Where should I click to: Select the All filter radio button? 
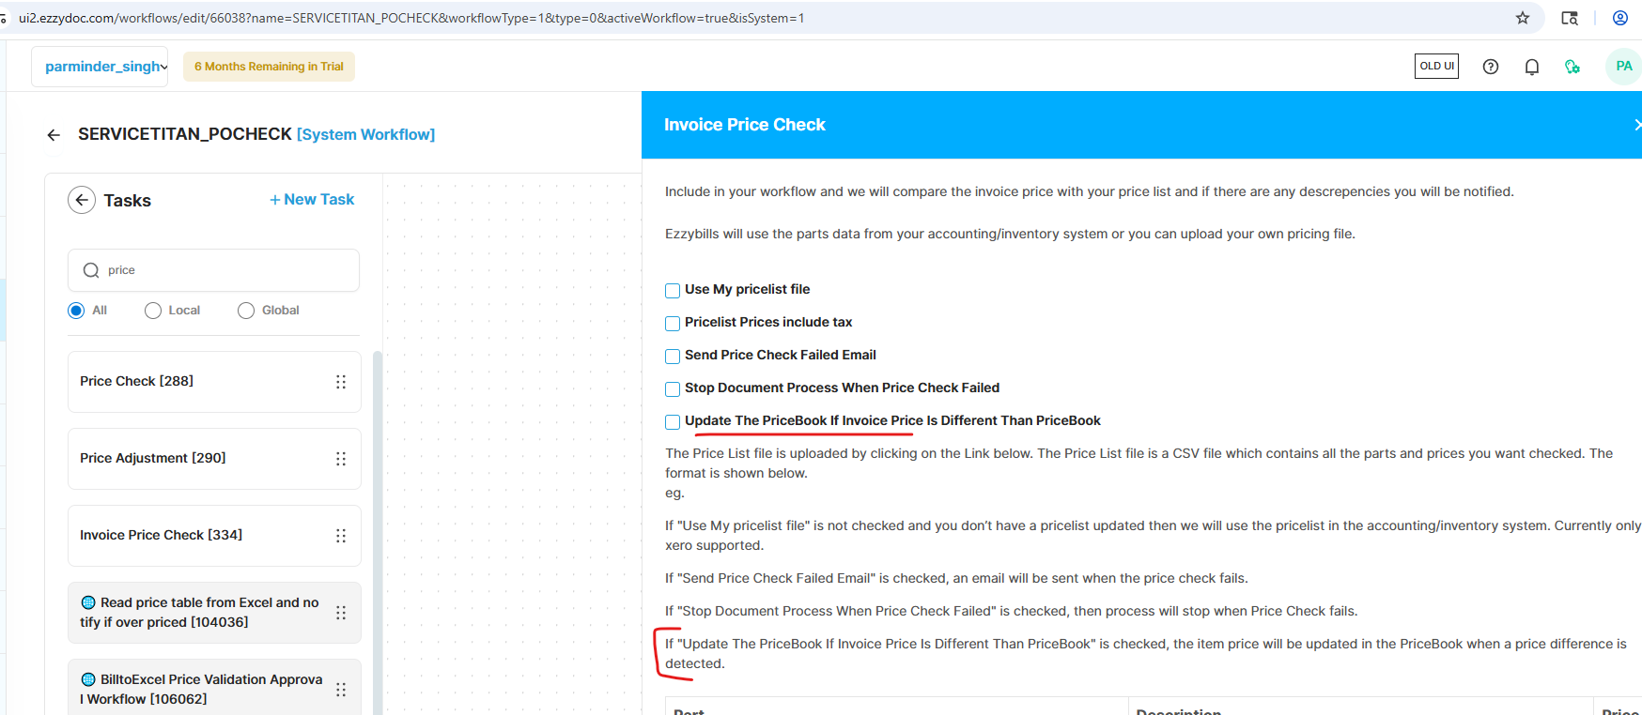(76, 311)
